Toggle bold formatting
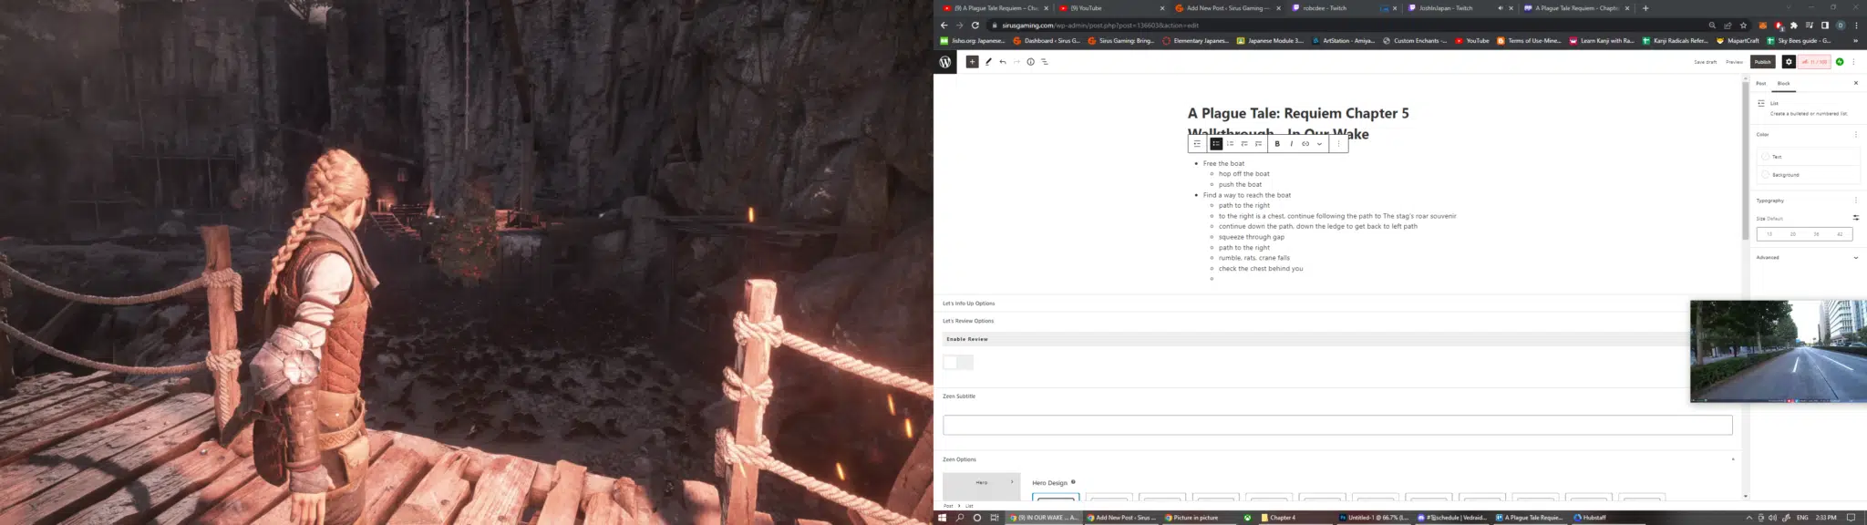This screenshot has height=525, width=1867. pyautogui.click(x=1277, y=144)
